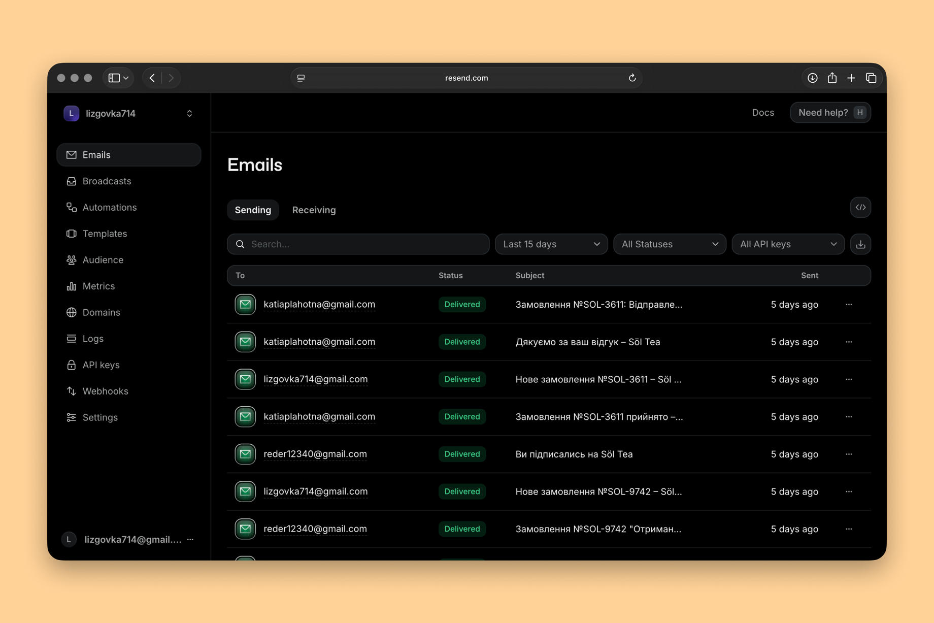Click the email Search field
The image size is (934, 623).
358,244
